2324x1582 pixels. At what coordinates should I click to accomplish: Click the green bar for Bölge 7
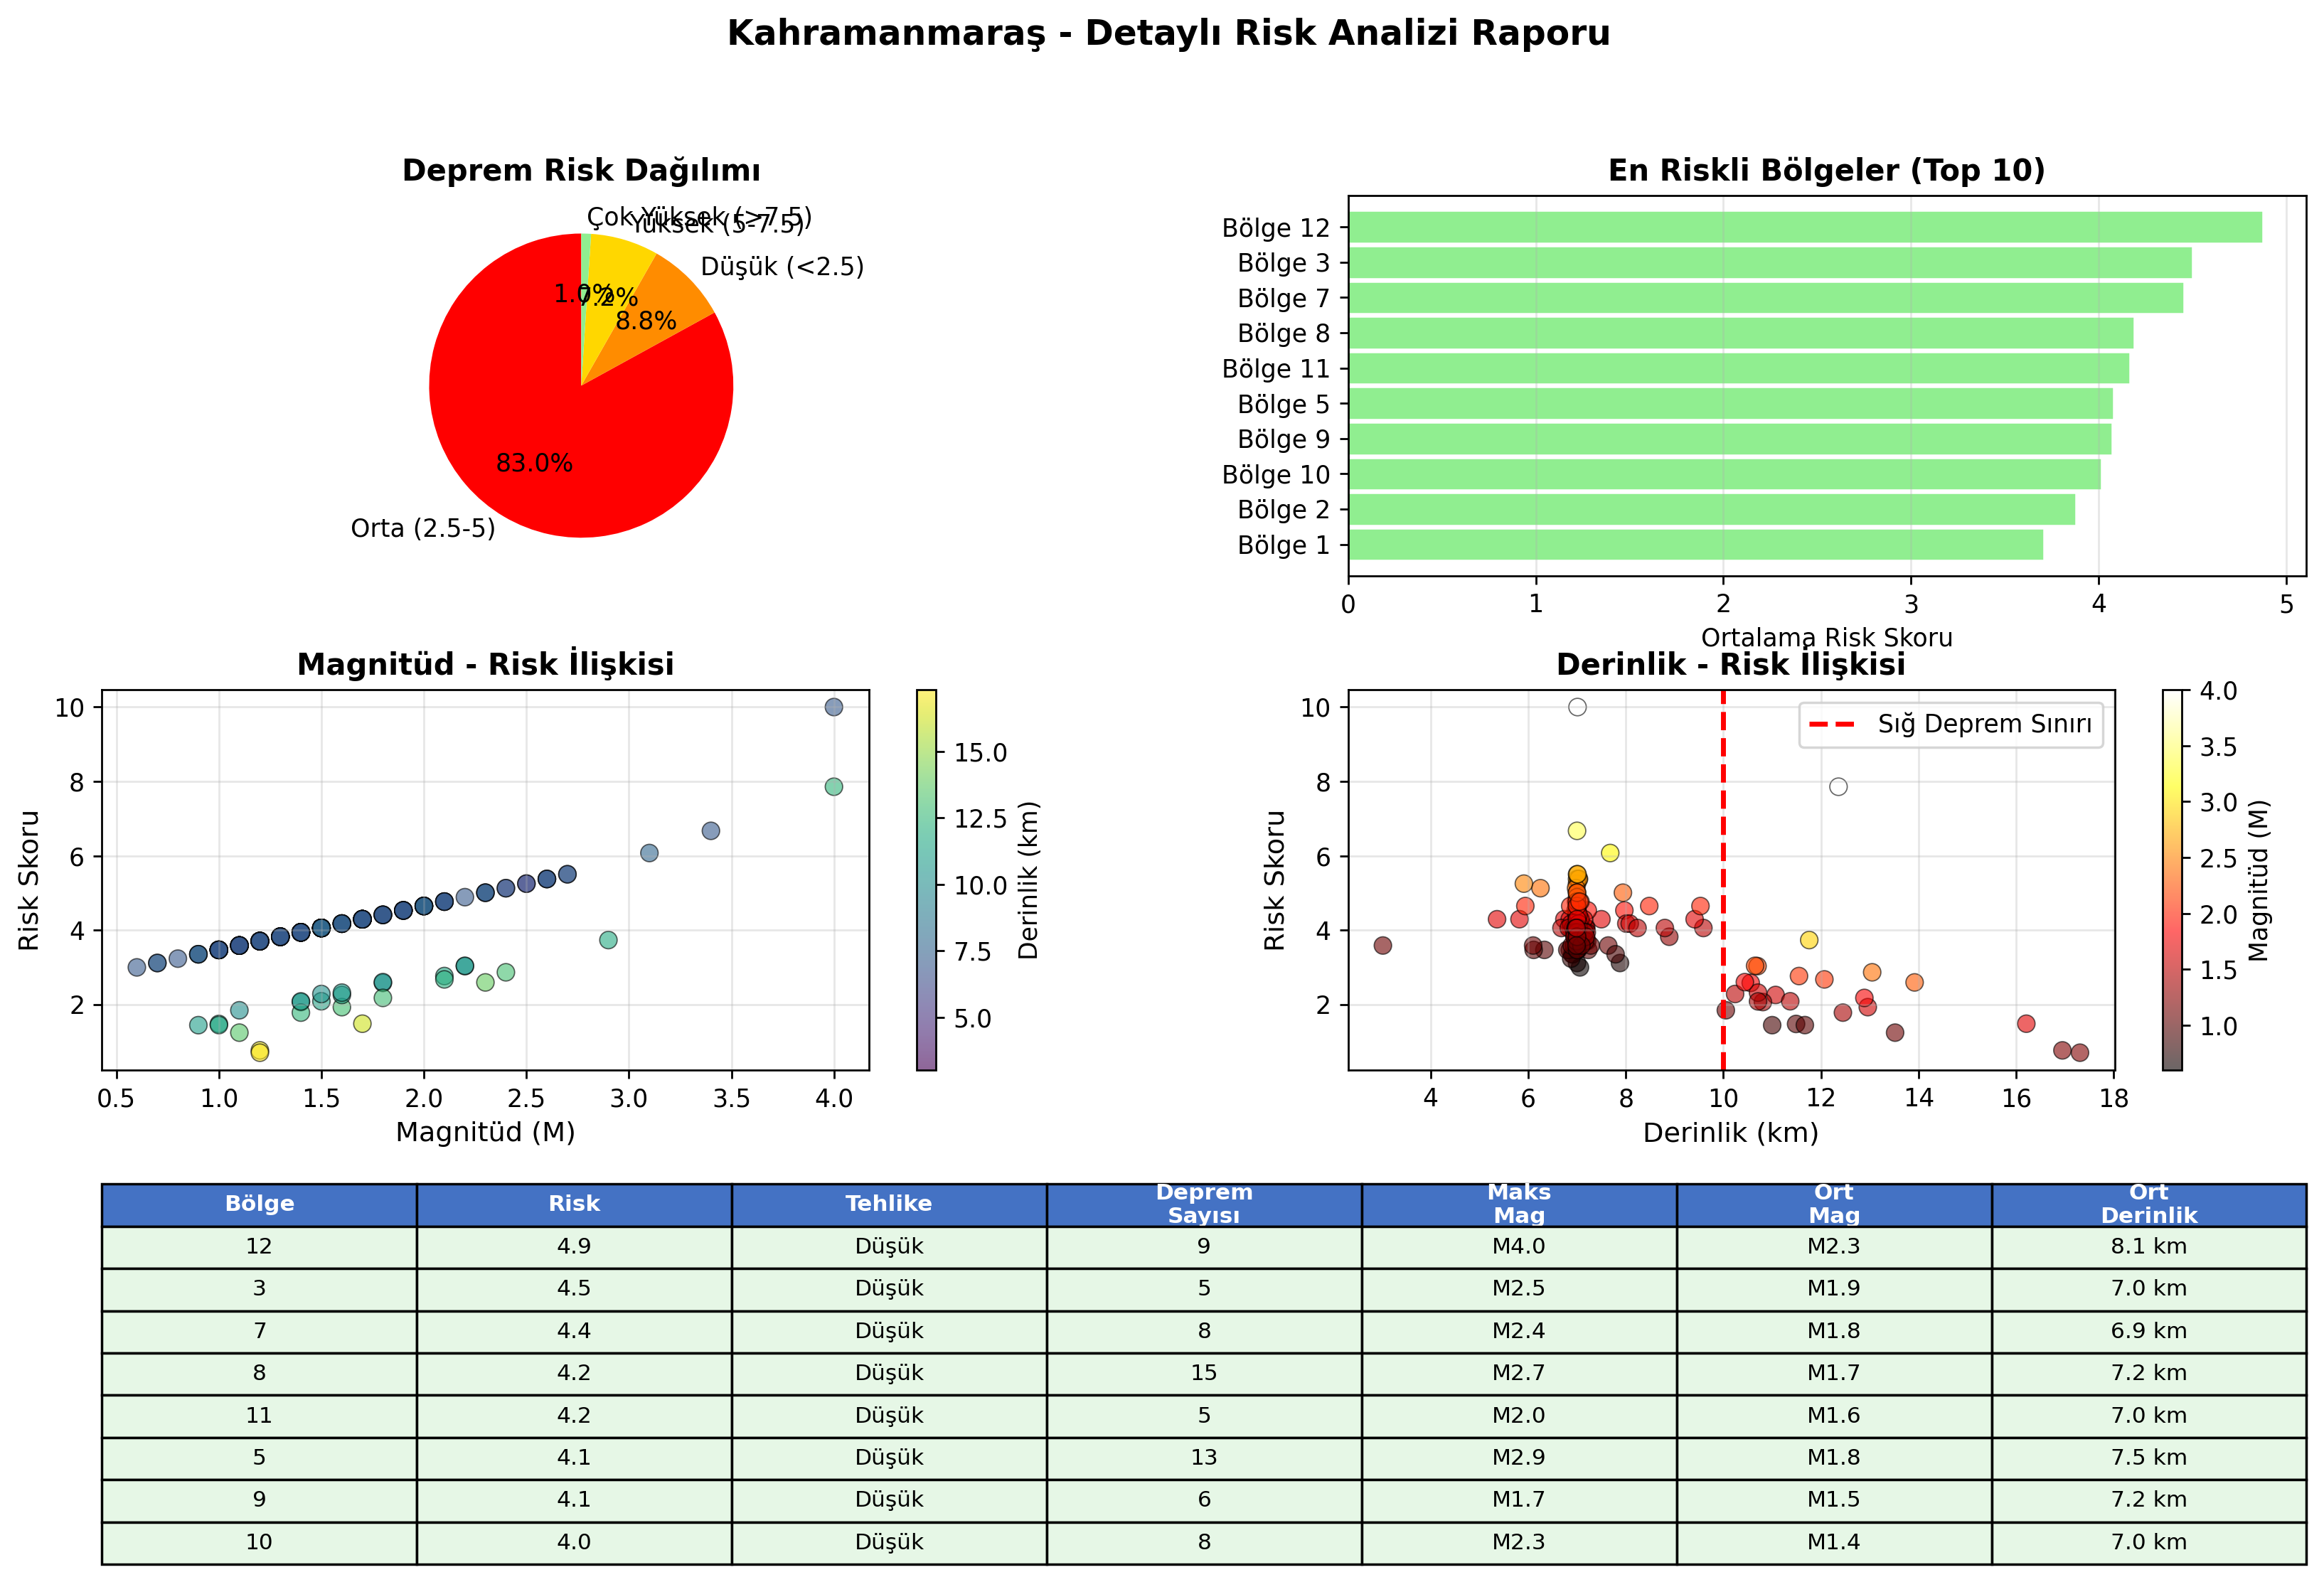point(1766,298)
